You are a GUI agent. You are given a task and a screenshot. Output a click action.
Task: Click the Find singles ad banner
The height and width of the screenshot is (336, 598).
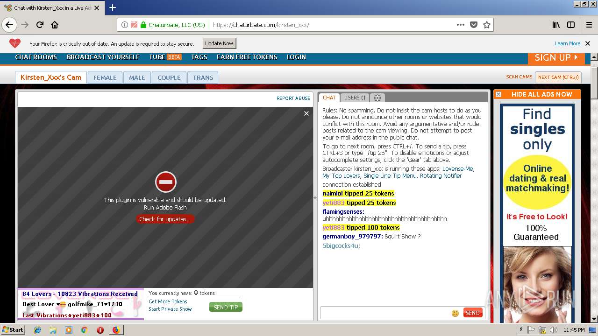[537, 212]
